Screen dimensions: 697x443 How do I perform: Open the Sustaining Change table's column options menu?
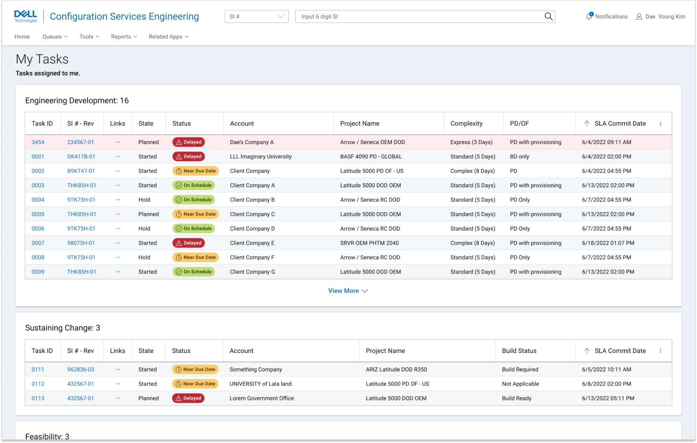tap(660, 351)
